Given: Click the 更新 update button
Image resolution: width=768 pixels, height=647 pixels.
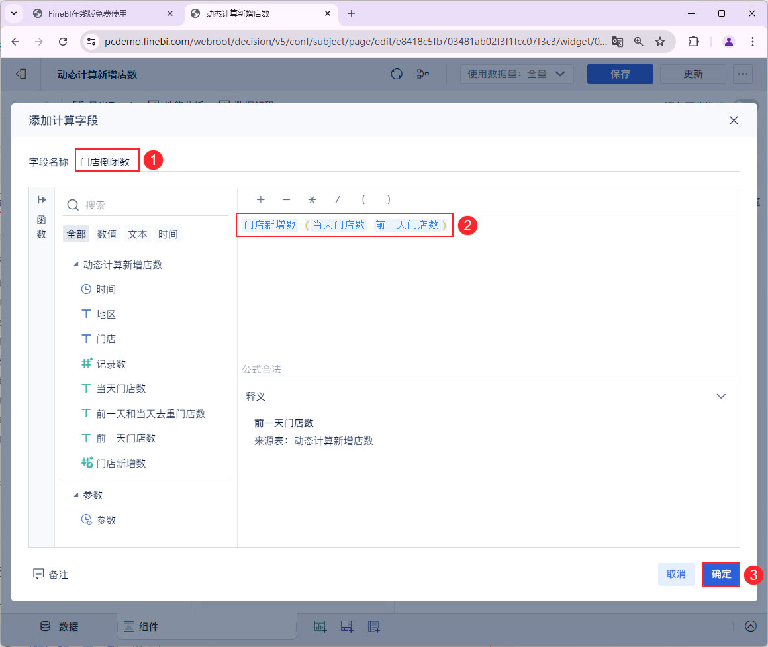Looking at the screenshot, I should click(693, 74).
